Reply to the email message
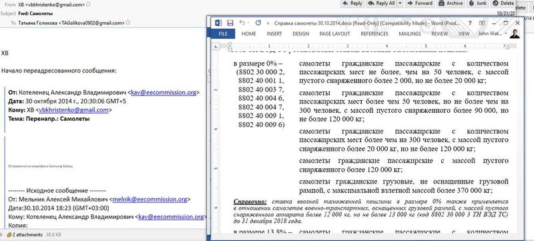This screenshot has width=534, height=241. 352,3
